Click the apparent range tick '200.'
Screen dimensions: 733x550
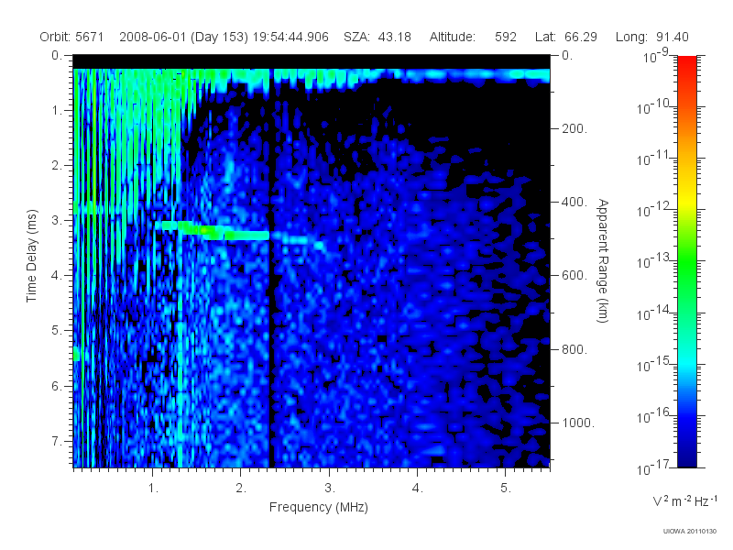tap(574, 128)
